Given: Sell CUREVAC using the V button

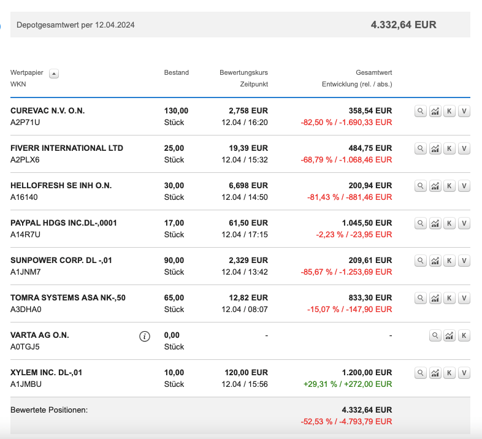Looking at the screenshot, I should click(464, 111).
